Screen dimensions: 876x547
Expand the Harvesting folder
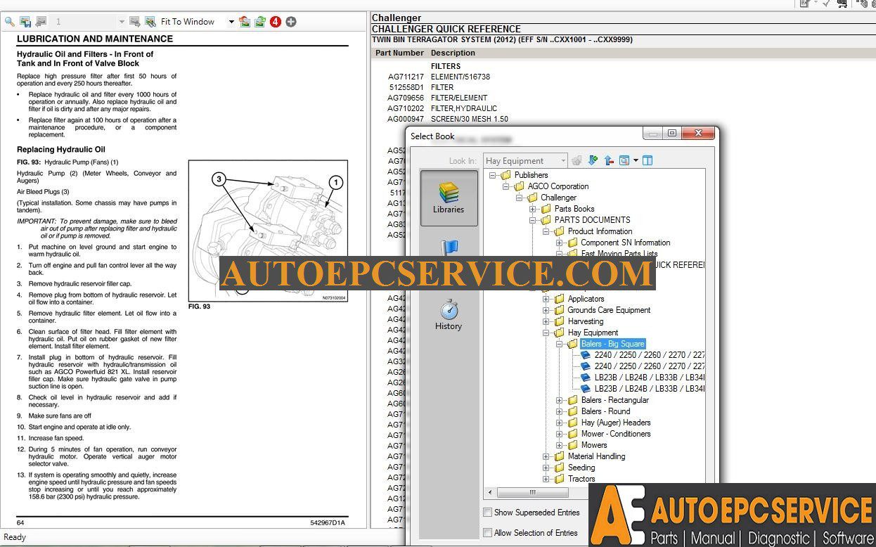click(547, 321)
